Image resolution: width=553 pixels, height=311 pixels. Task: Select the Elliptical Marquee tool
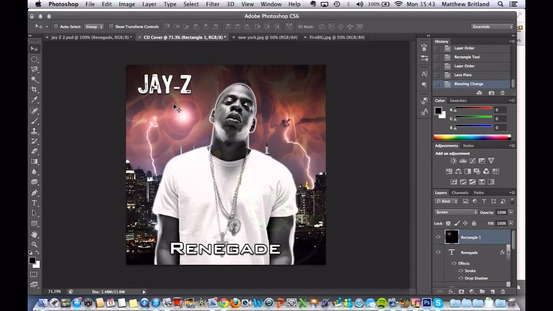pyautogui.click(x=35, y=59)
